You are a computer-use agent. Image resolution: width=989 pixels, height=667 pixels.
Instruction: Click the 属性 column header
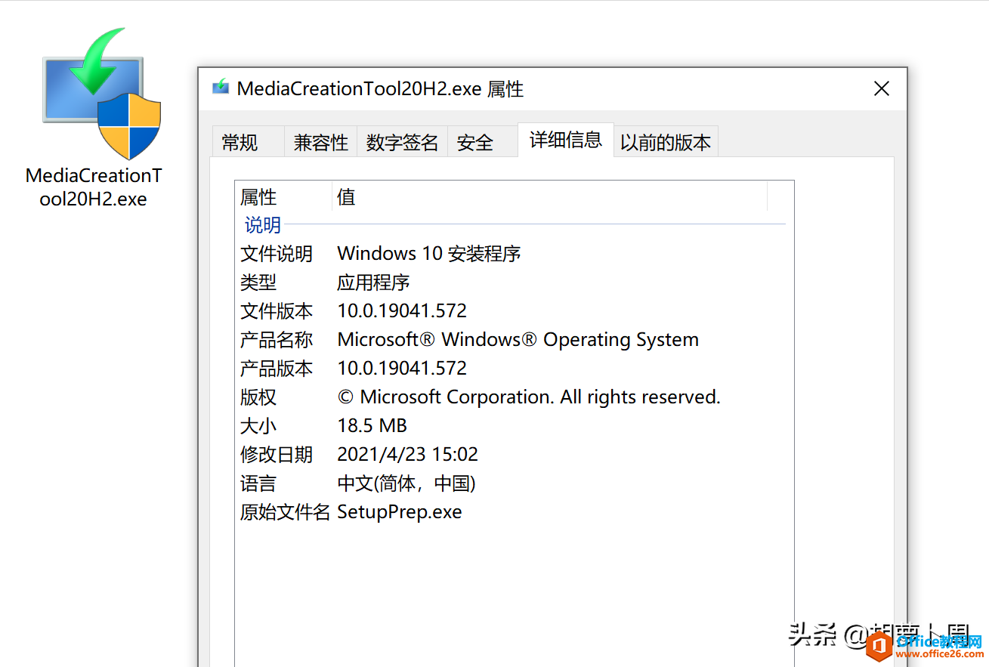point(259,197)
